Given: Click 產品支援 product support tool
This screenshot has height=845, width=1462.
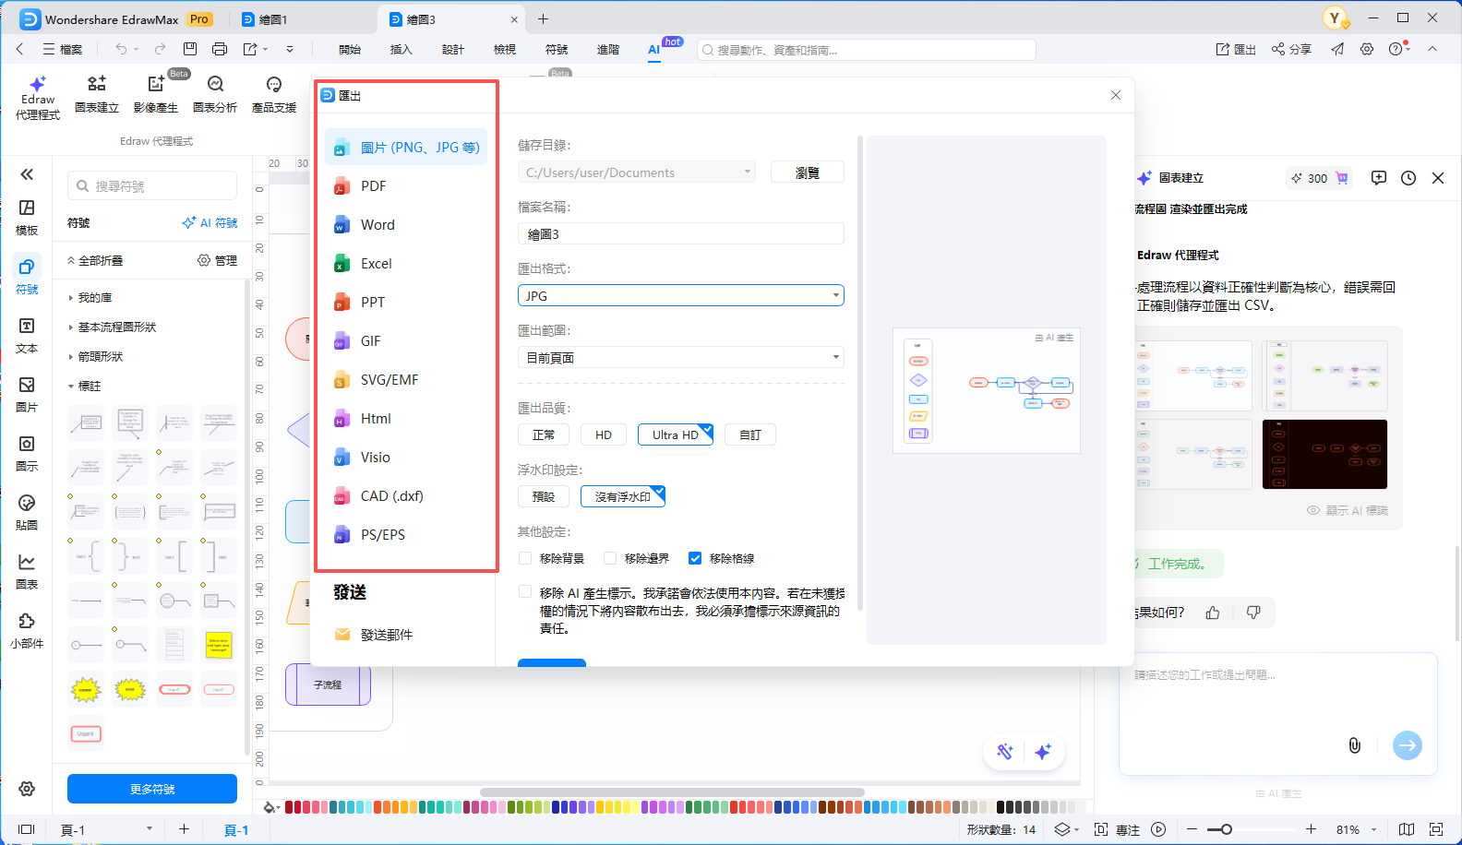Looking at the screenshot, I should pos(274,95).
